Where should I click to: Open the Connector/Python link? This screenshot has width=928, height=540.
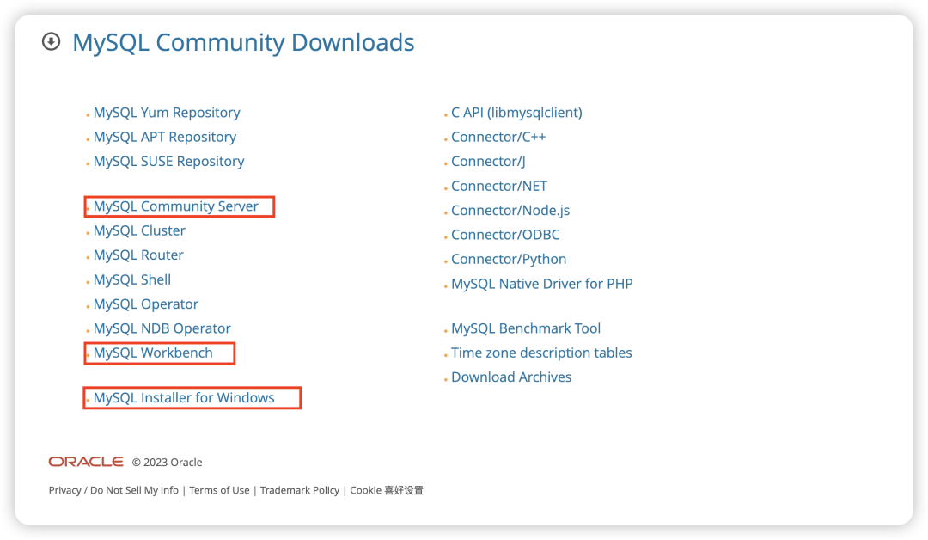click(x=509, y=260)
